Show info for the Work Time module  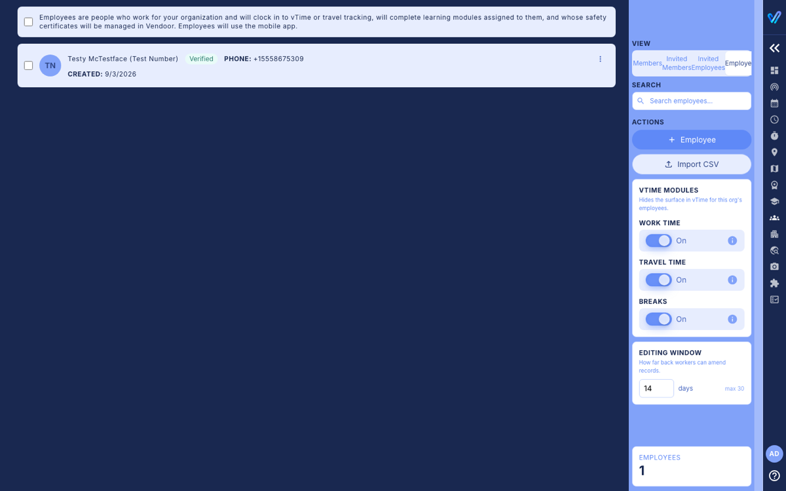732,240
